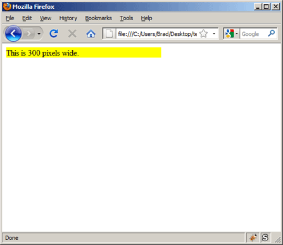Image resolution: width=283 pixels, height=245 pixels.
Task: Go to the Home page icon
Action: (x=91, y=33)
